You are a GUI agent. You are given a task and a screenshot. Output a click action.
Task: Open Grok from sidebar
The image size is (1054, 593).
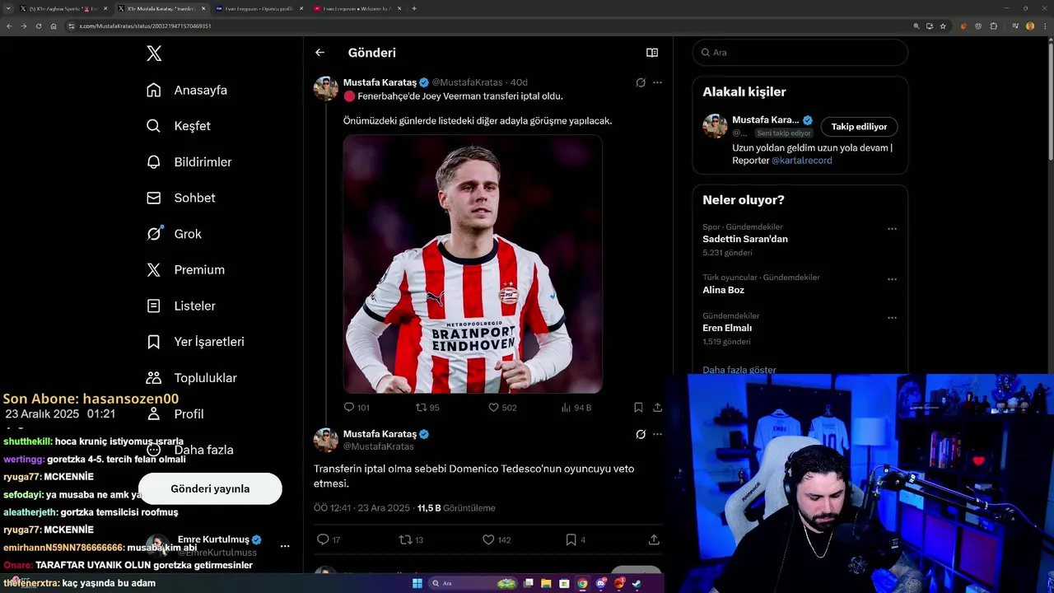tap(174, 234)
